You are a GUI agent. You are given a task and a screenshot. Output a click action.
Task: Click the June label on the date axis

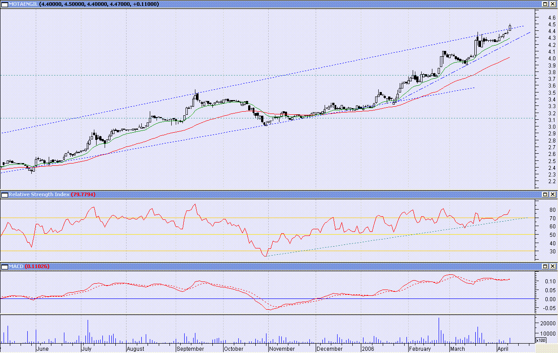pos(42,349)
